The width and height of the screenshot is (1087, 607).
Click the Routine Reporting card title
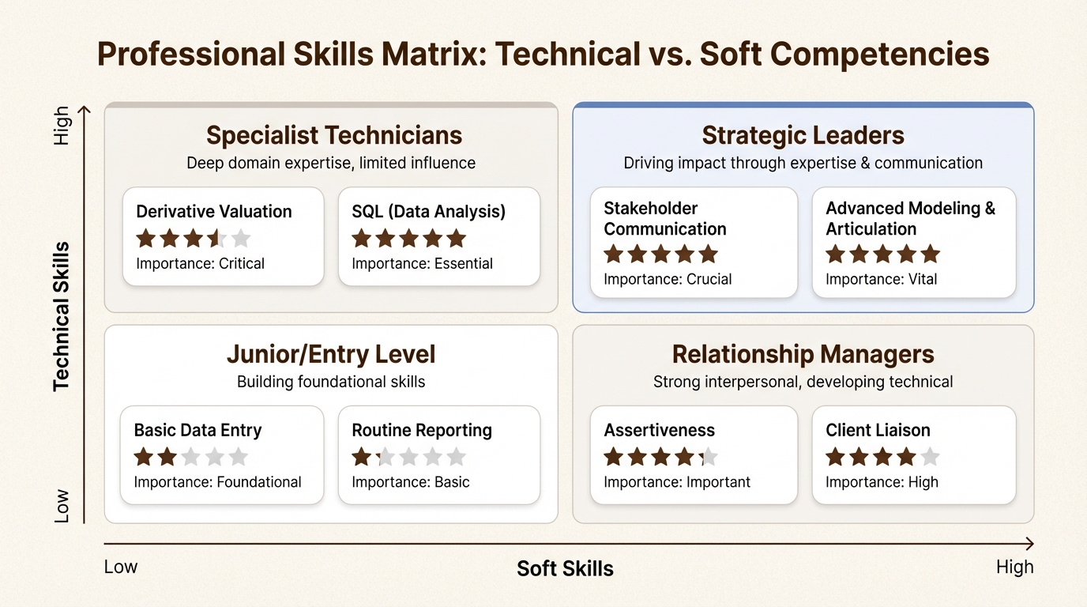(422, 431)
